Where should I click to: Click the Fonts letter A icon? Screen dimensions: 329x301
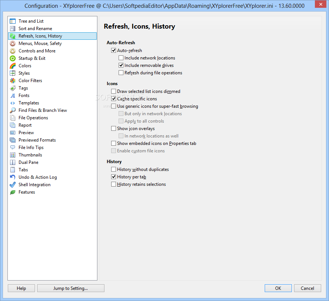pyautogui.click(x=13, y=96)
